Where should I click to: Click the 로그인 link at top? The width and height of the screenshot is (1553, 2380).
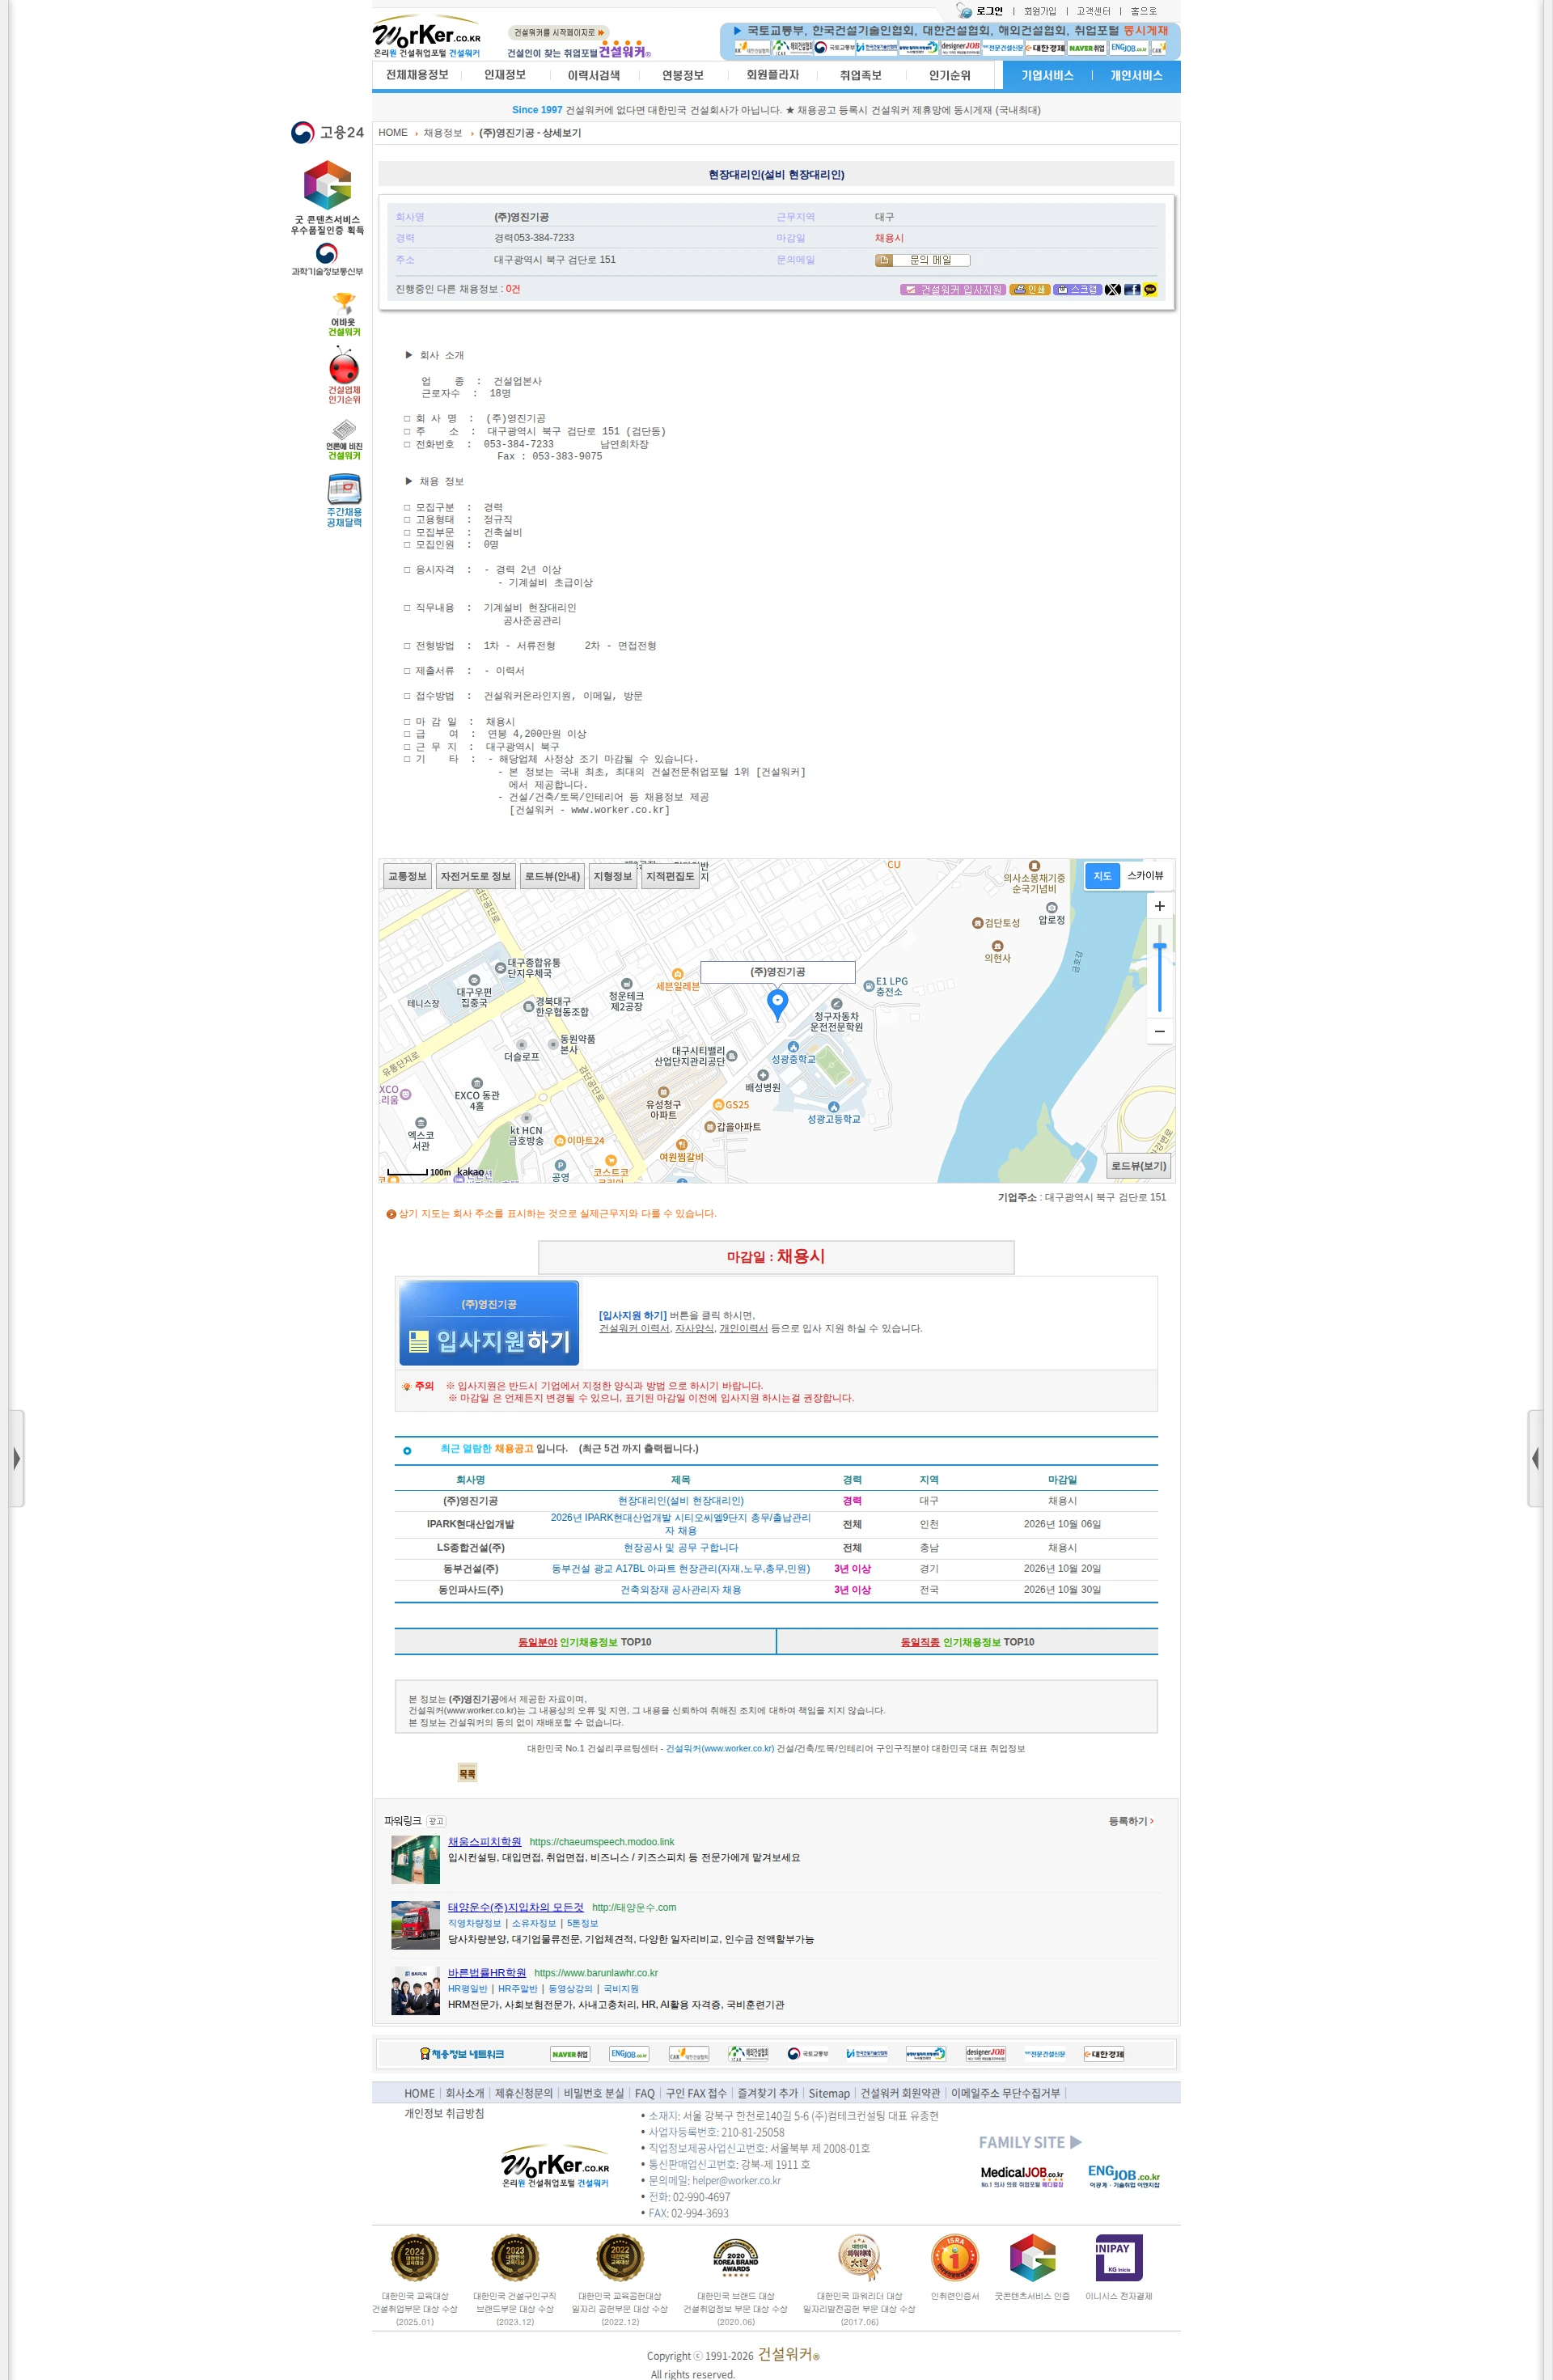(x=989, y=11)
